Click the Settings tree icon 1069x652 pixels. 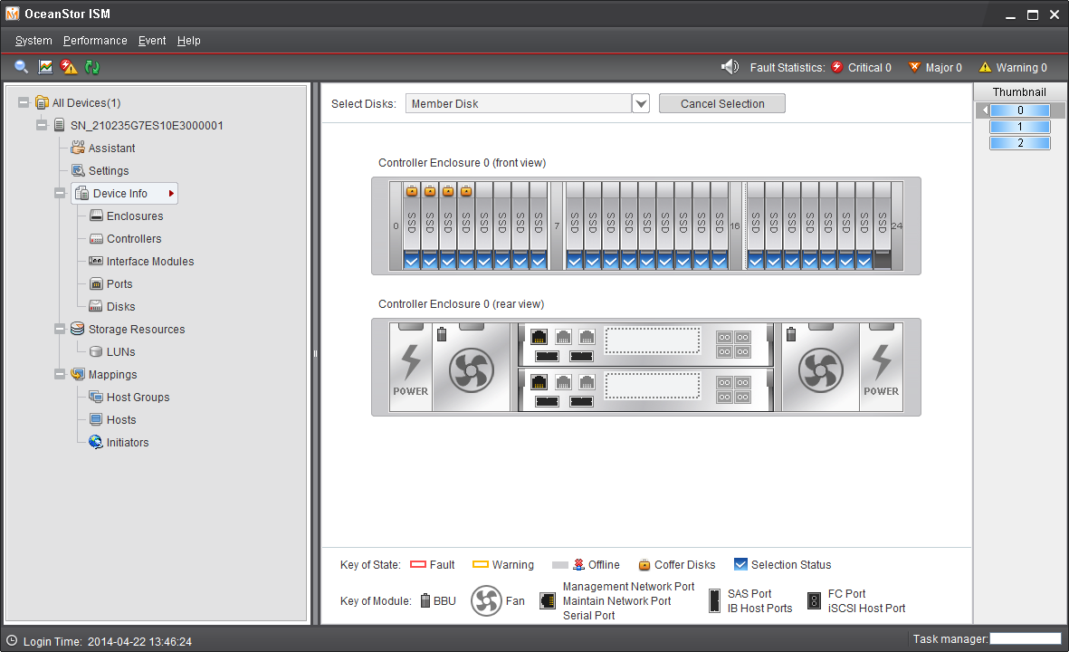point(79,170)
